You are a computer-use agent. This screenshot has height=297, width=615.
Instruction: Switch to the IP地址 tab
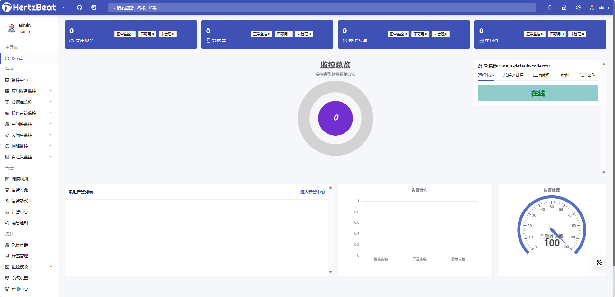[564, 75]
